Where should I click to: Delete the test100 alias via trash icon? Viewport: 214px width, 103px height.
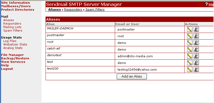point(196,69)
